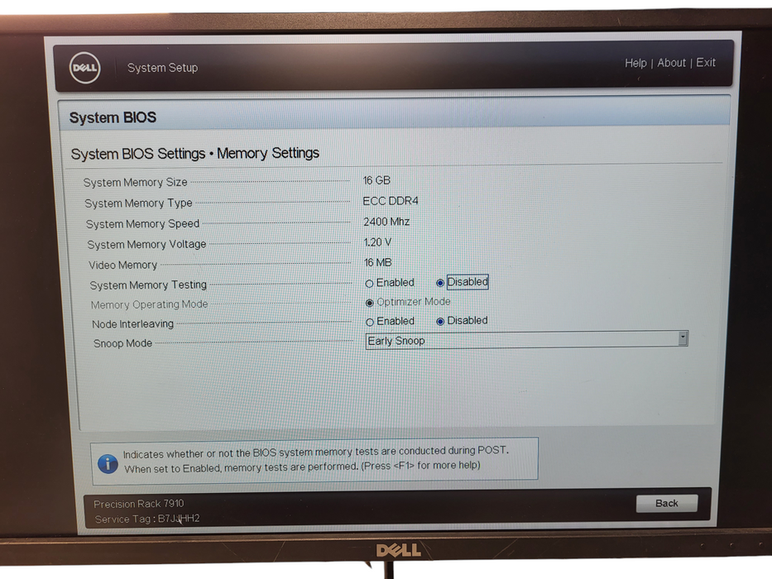Enable Node Interleaving
The width and height of the screenshot is (772, 579).
click(x=370, y=322)
